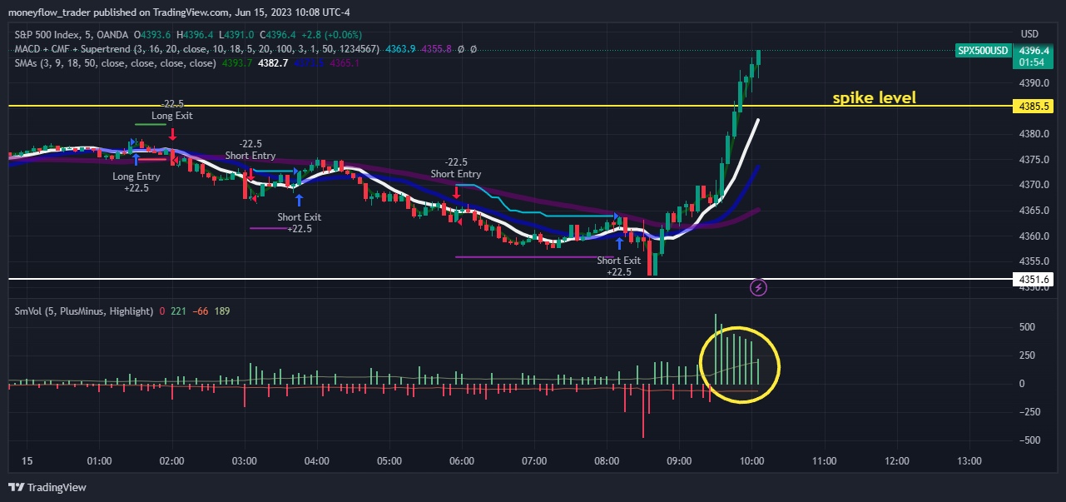
Task: Click the 07:00 time axis label
Action: point(534,461)
